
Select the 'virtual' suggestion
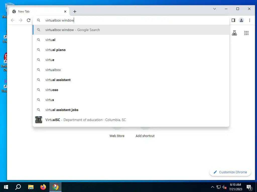pos(131,40)
